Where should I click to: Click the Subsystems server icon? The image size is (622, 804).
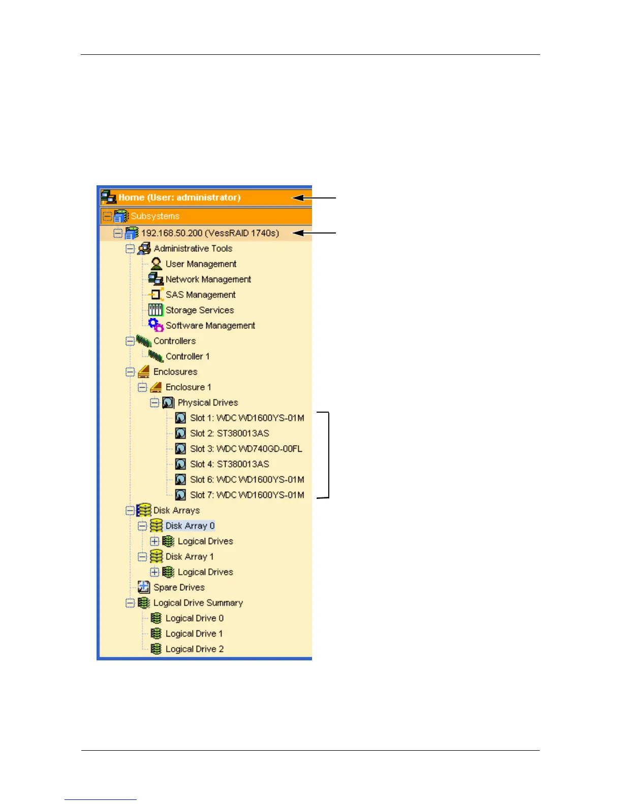click(x=121, y=216)
